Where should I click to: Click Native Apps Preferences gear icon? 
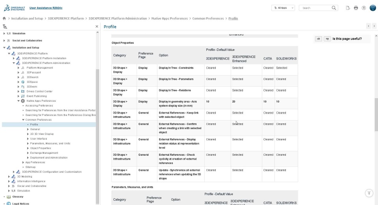(23, 101)
